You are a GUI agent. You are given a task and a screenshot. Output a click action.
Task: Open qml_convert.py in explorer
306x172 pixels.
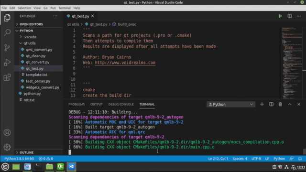[x=39, y=50]
